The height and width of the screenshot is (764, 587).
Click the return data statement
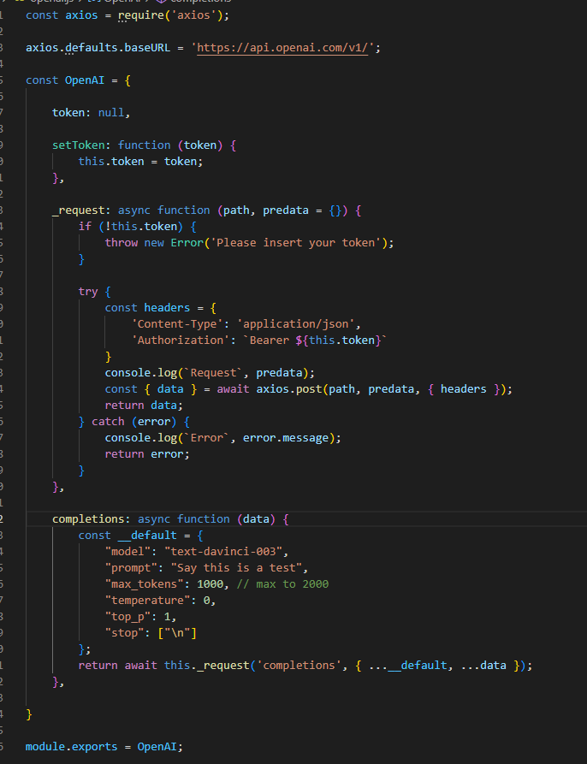[x=144, y=405]
